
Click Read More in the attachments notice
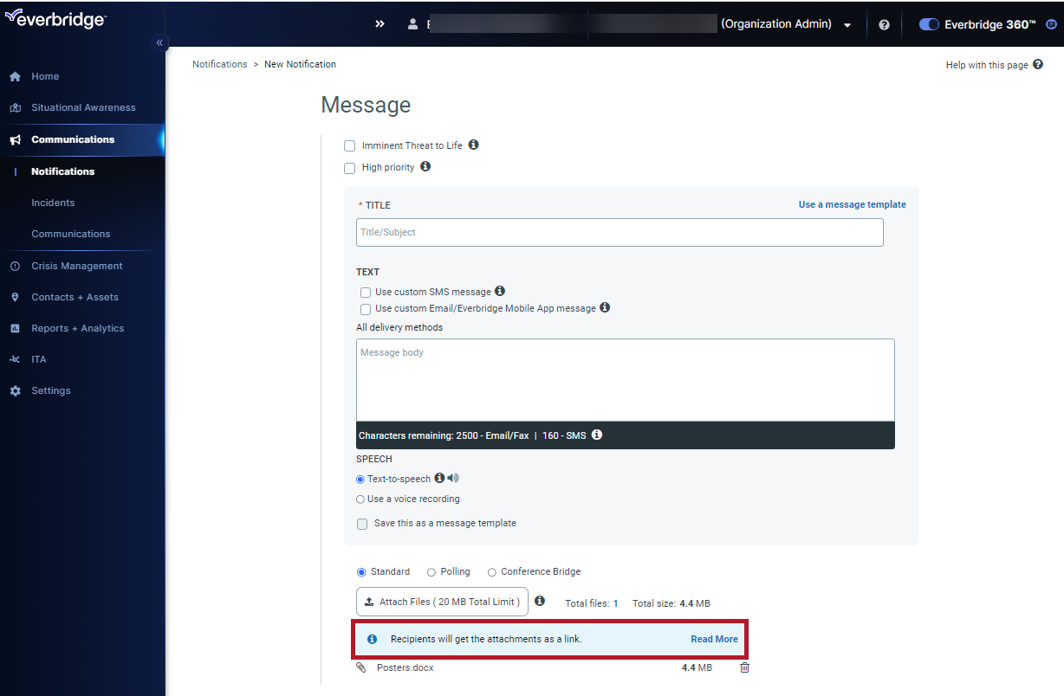[714, 640]
